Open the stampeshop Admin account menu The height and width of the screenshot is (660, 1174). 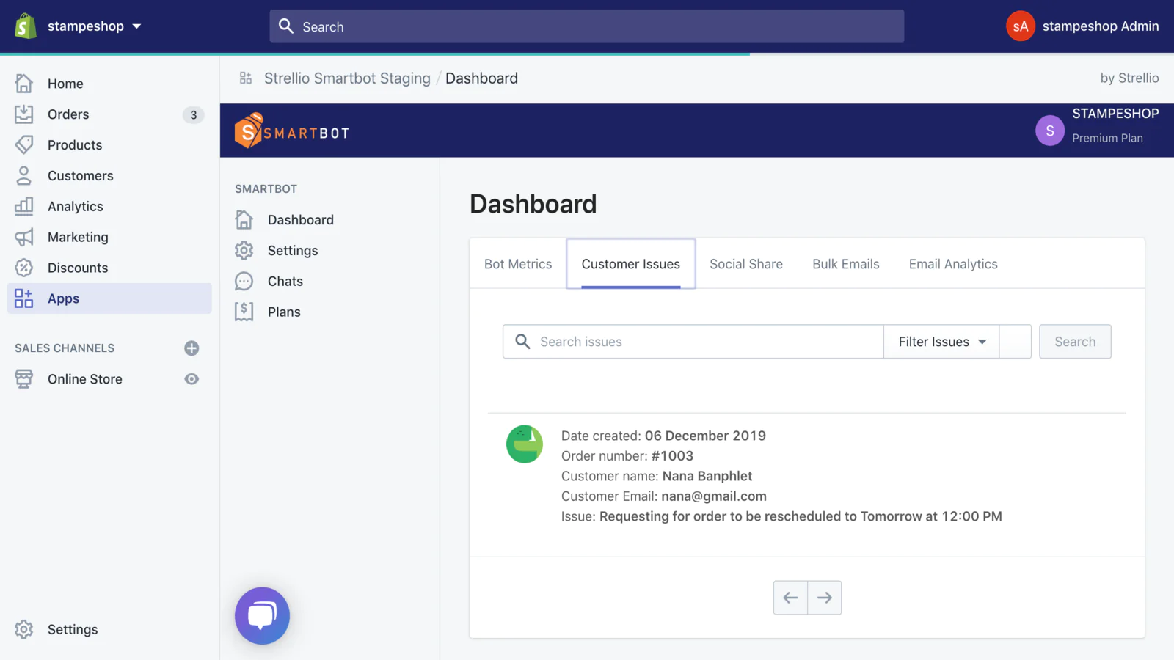coord(1082,26)
